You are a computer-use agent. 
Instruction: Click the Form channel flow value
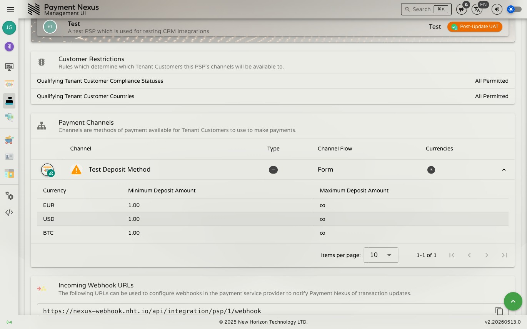pyautogui.click(x=325, y=169)
